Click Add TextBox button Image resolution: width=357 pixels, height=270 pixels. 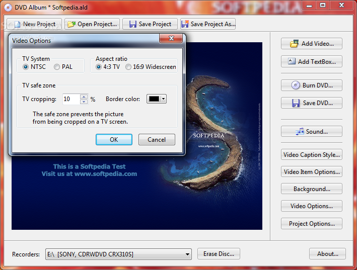click(x=312, y=61)
